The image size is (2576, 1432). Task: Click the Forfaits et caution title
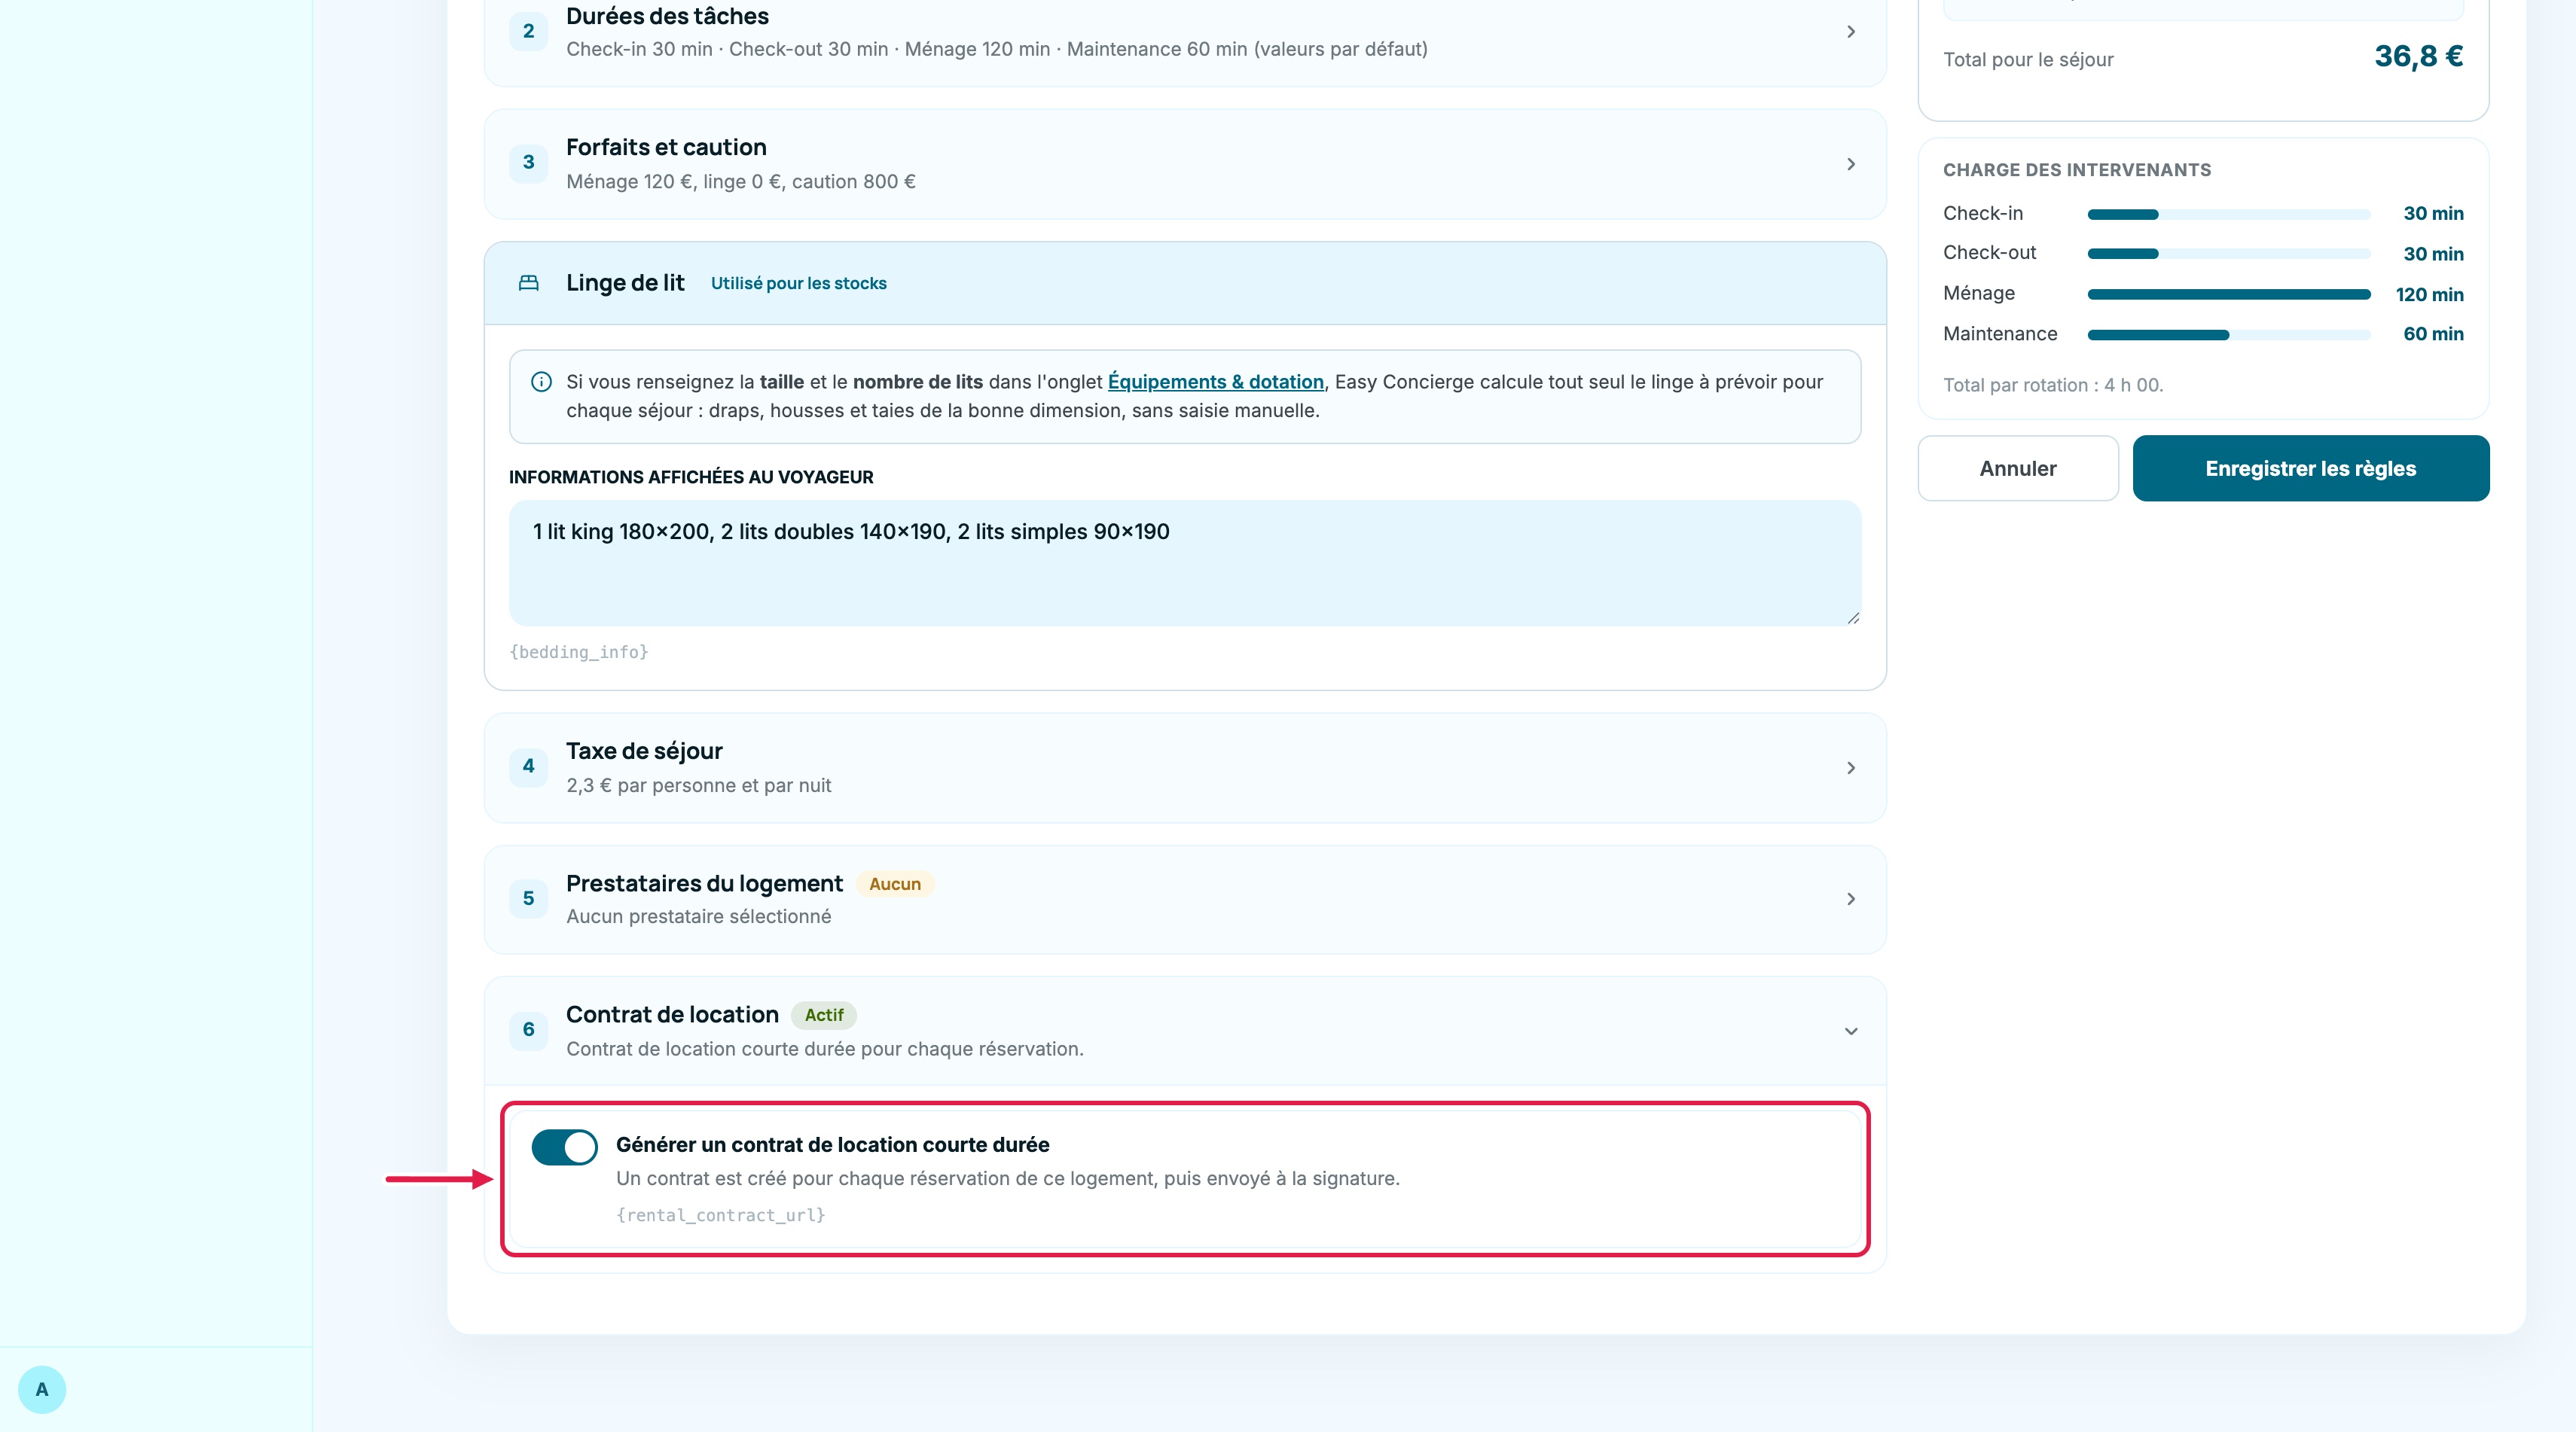666,148
